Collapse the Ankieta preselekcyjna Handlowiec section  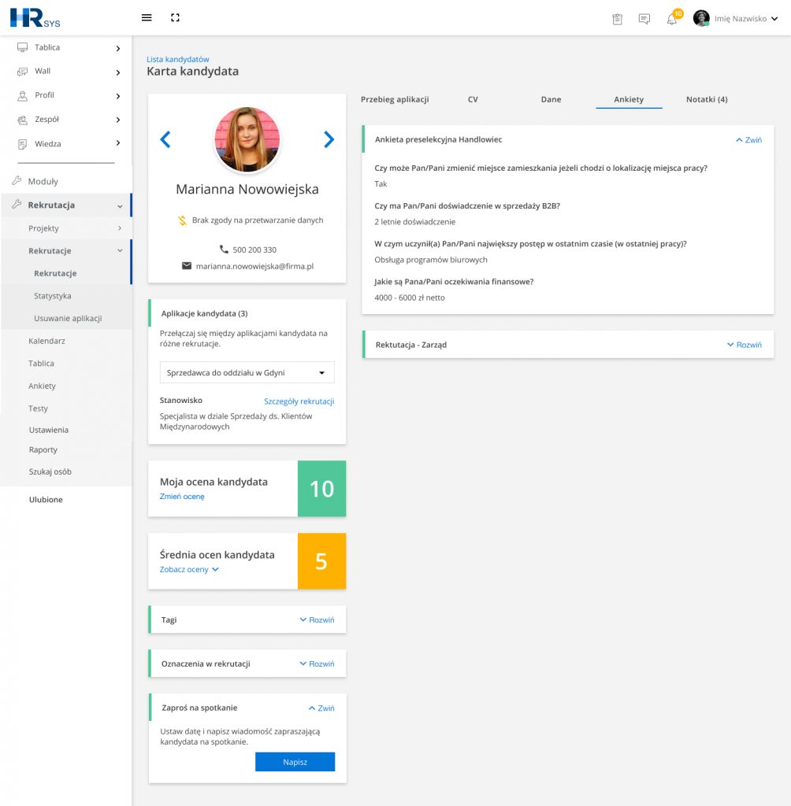pos(748,140)
